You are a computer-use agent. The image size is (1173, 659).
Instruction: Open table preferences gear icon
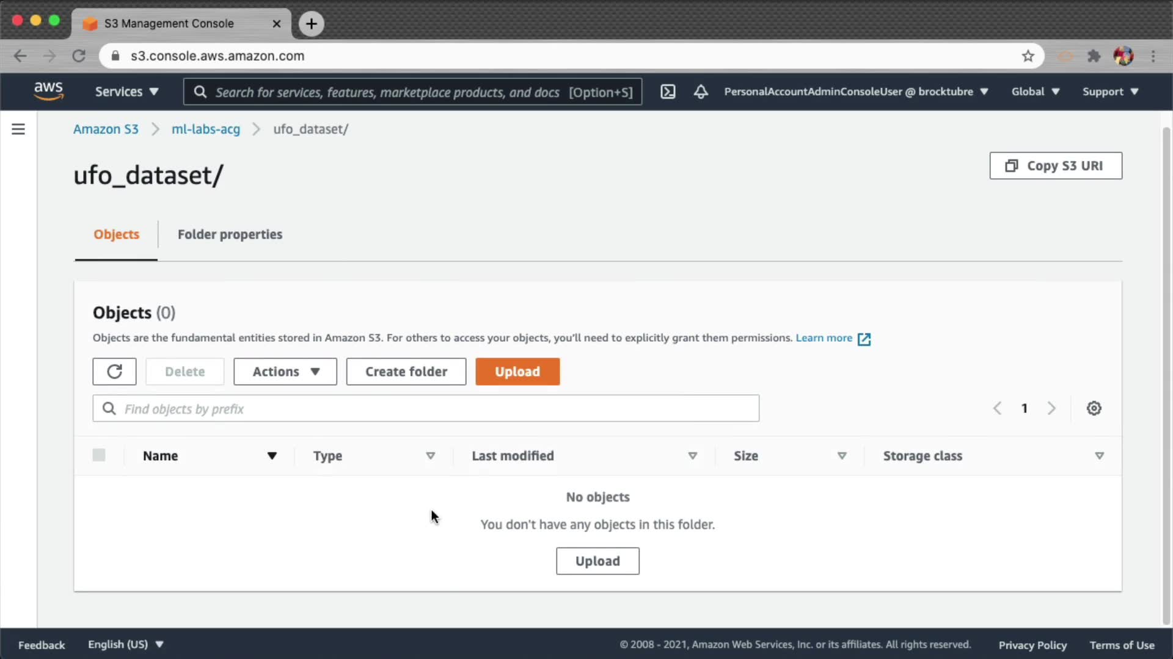coord(1094,408)
